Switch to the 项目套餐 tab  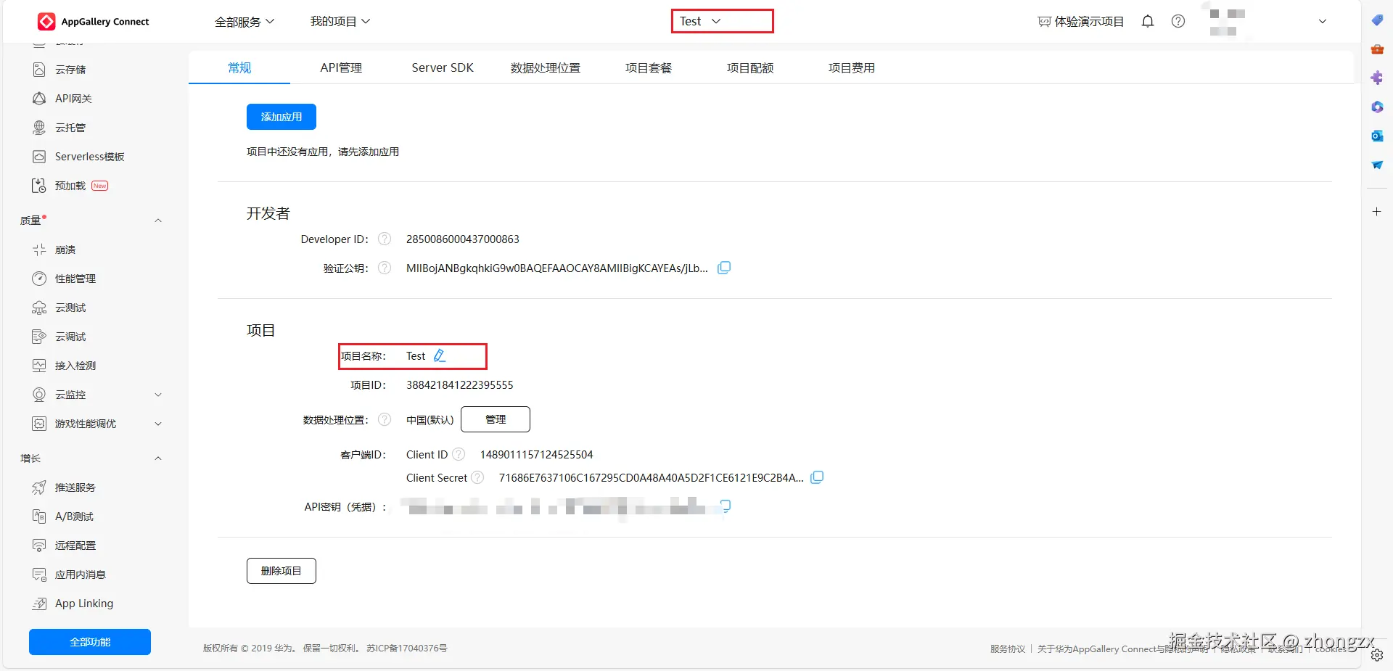[x=649, y=67]
